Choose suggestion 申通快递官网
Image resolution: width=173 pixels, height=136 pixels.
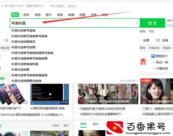(x=75, y=70)
